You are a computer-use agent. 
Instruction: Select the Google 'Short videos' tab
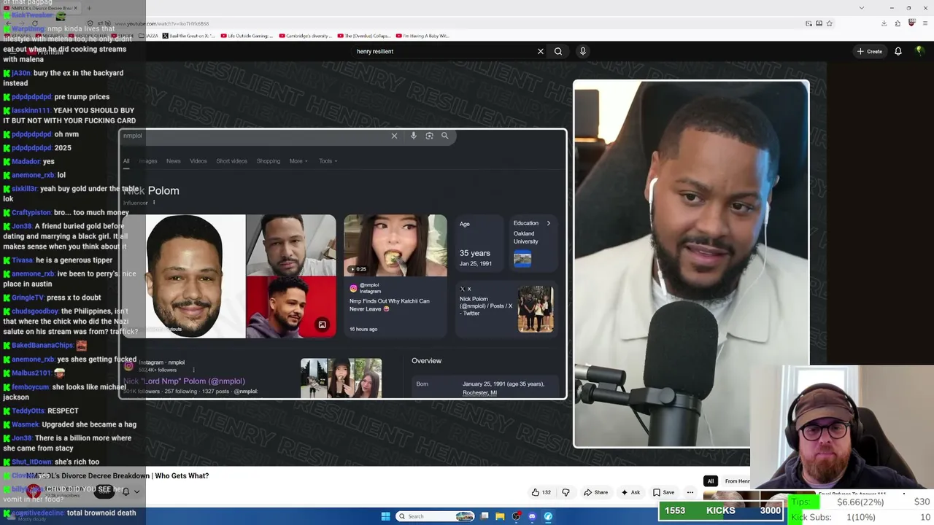231,161
